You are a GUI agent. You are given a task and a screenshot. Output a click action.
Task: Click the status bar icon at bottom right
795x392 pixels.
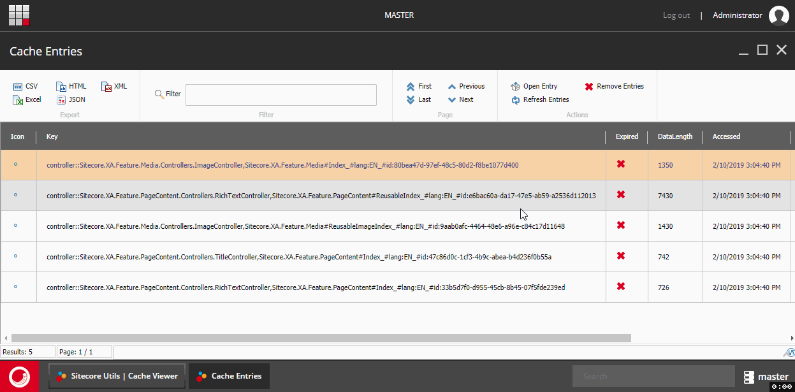(789, 352)
